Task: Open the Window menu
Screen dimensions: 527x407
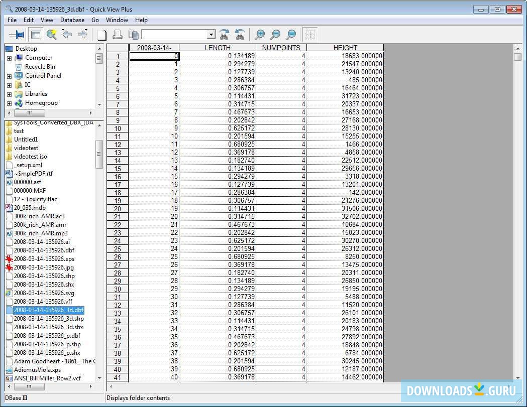Action: pyautogui.click(x=117, y=20)
